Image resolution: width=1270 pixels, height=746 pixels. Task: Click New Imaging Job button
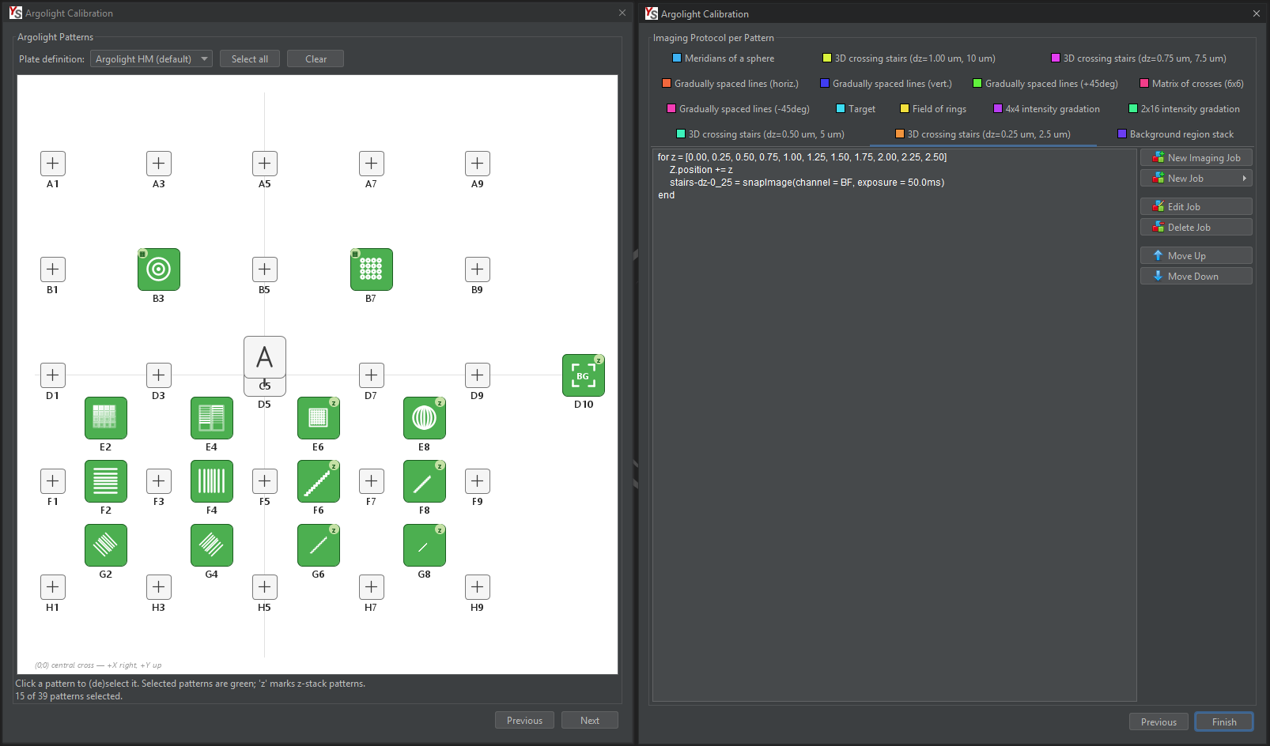[1196, 158]
